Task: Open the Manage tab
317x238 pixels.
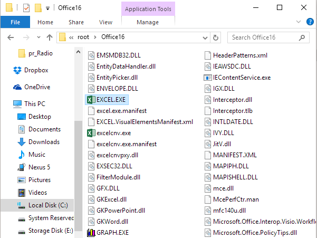Action: pos(148,22)
